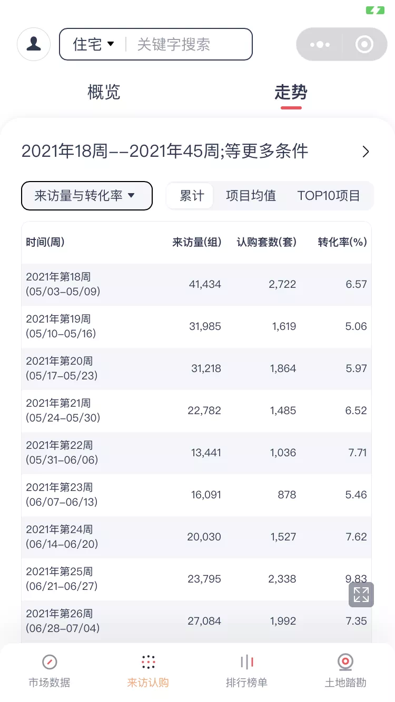
Task: Select 来访认购 dots icon
Action: (x=148, y=662)
